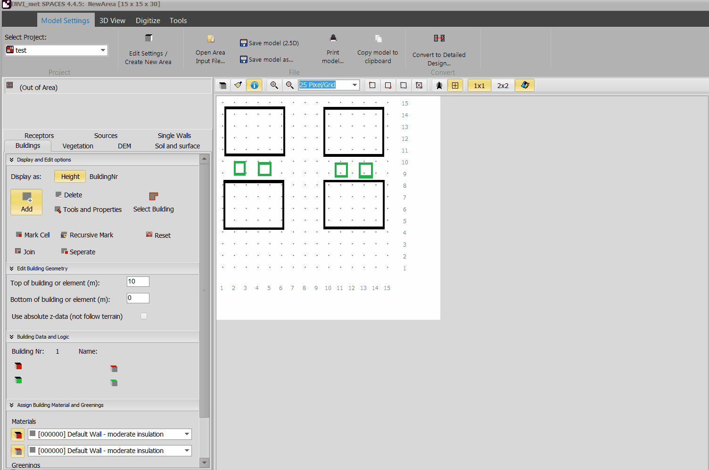Zoom out with the magnifier minus icon
Image resolution: width=709 pixels, height=470 pixels.
click(289, 85)
